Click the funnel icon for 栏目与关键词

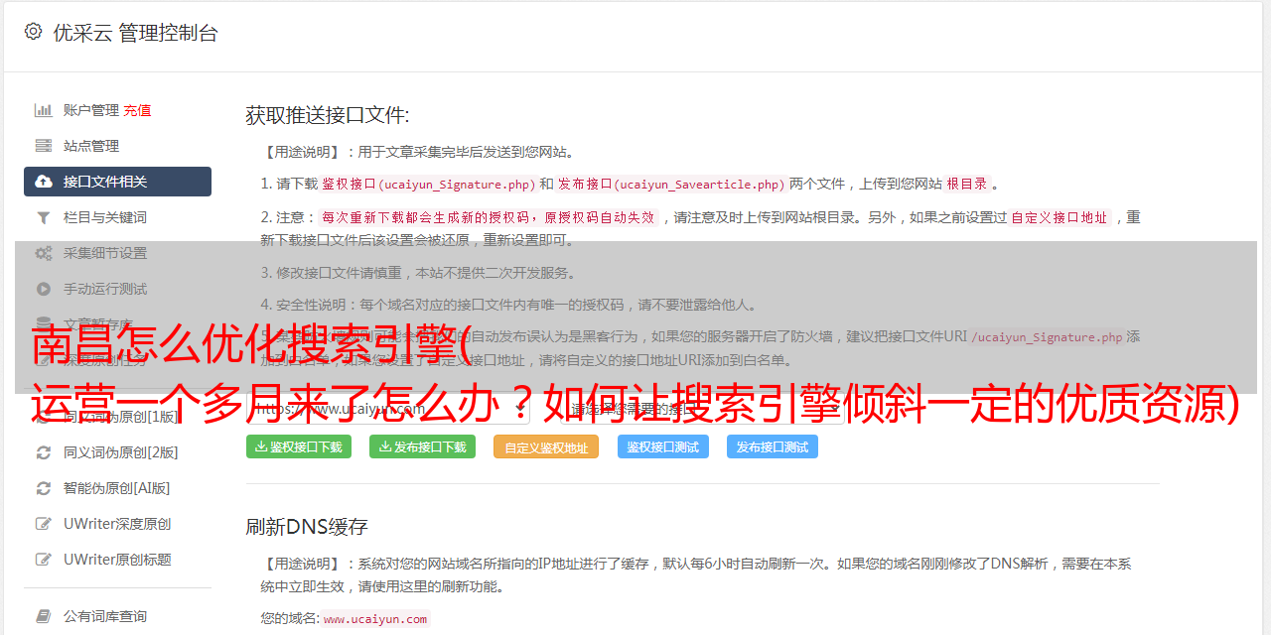44,217
